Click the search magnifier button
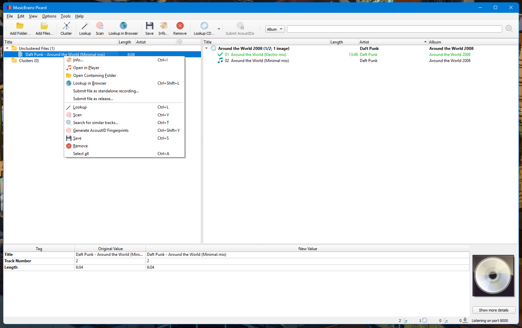This screenshot has width=522, height=328. tap(509, 29)
